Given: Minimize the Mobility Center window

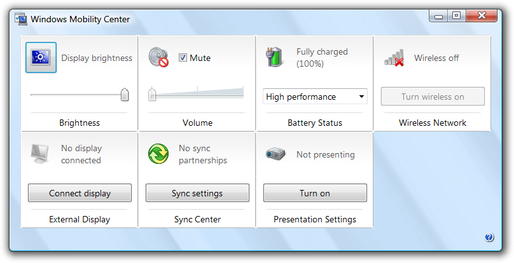Looking at the screenshot, I should (439, 16).
